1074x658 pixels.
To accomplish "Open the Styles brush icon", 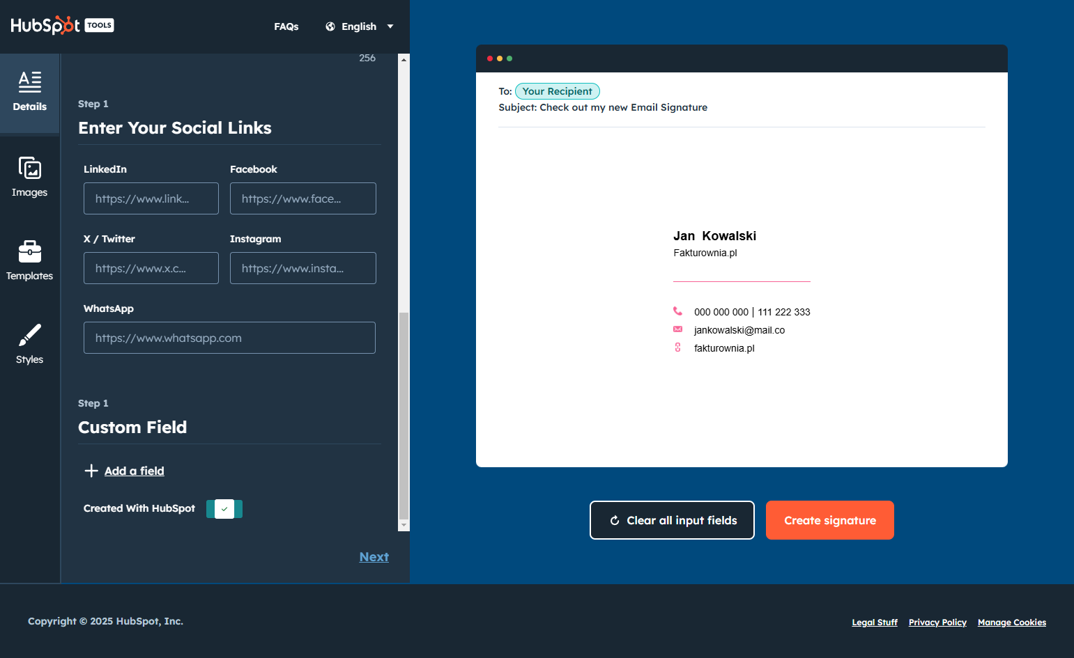I will pos(29,335).
